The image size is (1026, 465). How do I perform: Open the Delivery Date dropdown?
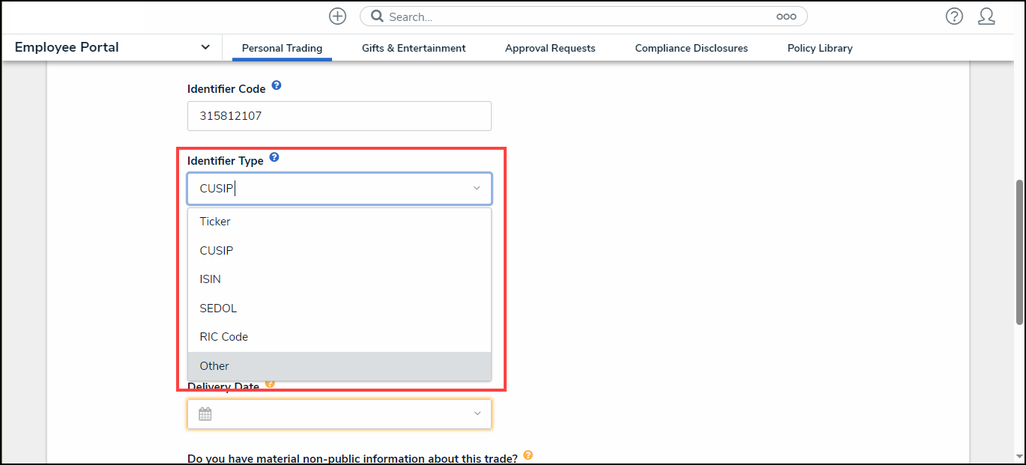click(477, 413)
